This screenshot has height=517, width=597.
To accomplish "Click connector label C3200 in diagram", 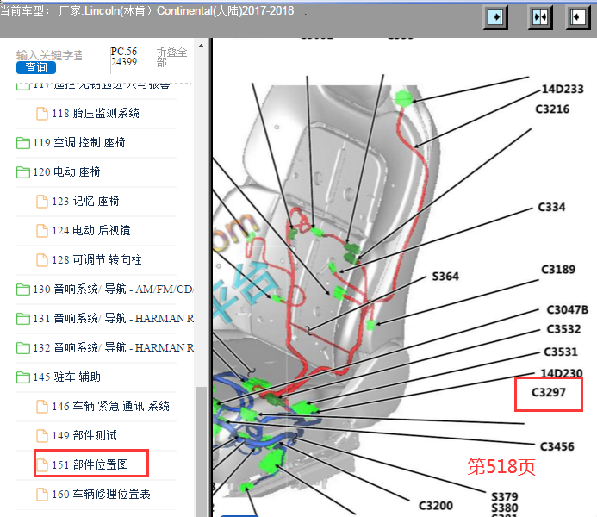I will (x=436, y=506).
